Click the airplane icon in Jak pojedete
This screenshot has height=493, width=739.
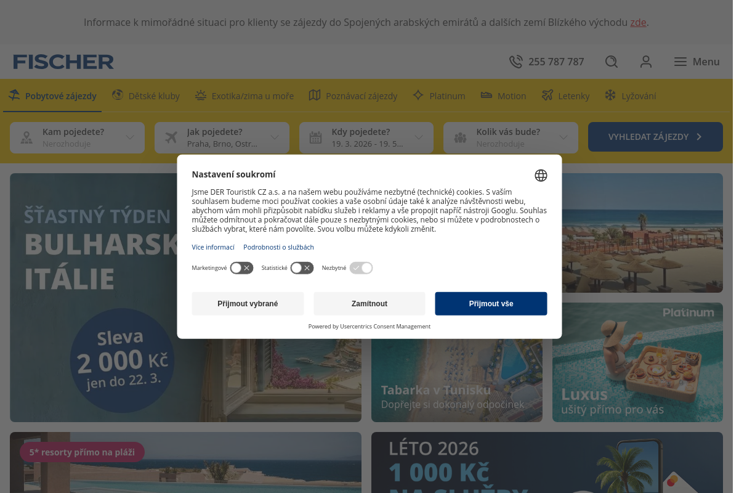coord(171,137)
